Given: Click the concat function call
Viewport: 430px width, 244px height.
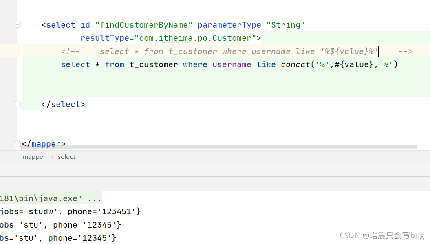Looking at the screenshot, I should (x=295, y=64).
